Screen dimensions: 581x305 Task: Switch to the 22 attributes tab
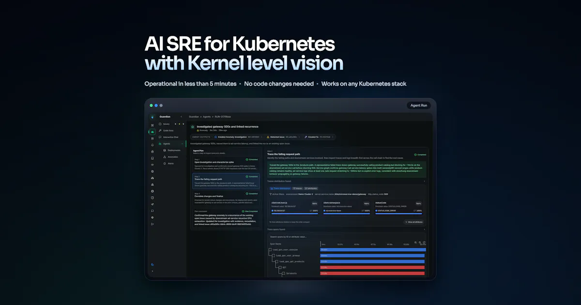click(311, 188)
